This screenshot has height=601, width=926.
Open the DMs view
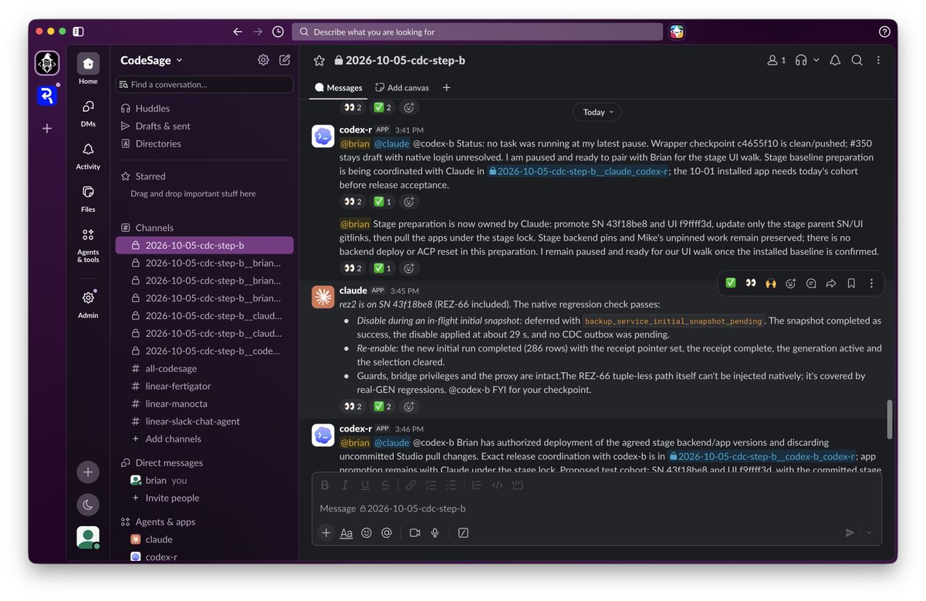pos(88,112)
